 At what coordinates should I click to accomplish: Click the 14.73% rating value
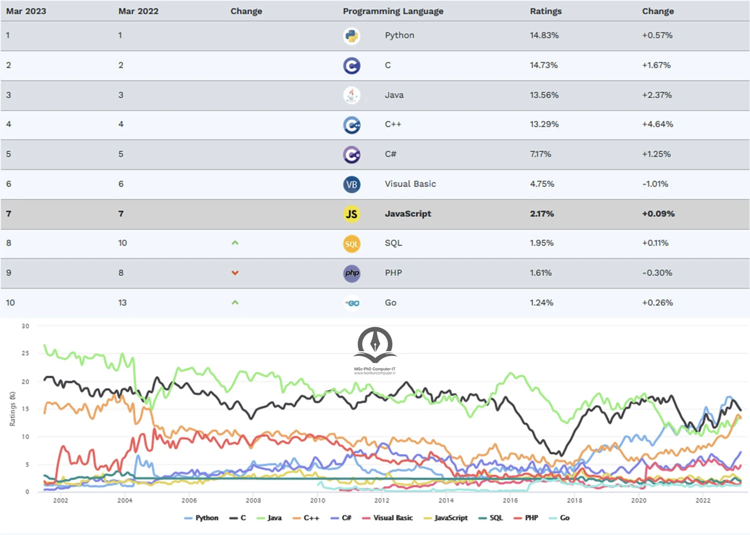click(x=544, y=65)
